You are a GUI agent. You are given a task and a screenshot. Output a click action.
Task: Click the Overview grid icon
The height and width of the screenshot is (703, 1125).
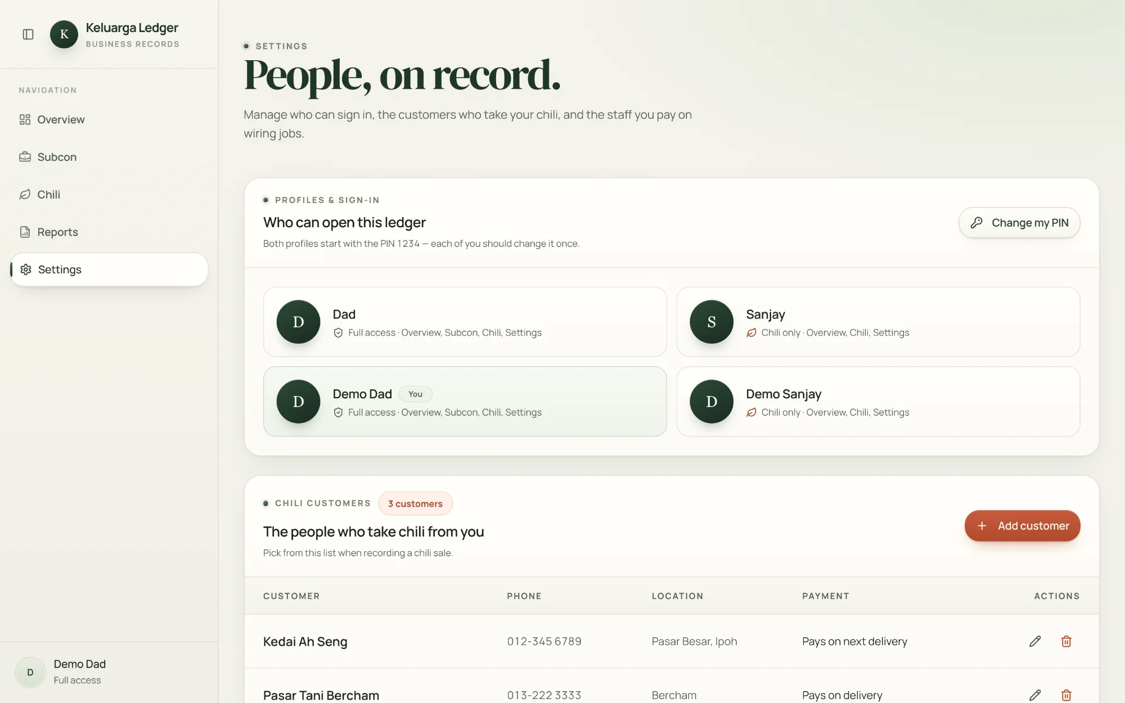[x=25, y=120]
